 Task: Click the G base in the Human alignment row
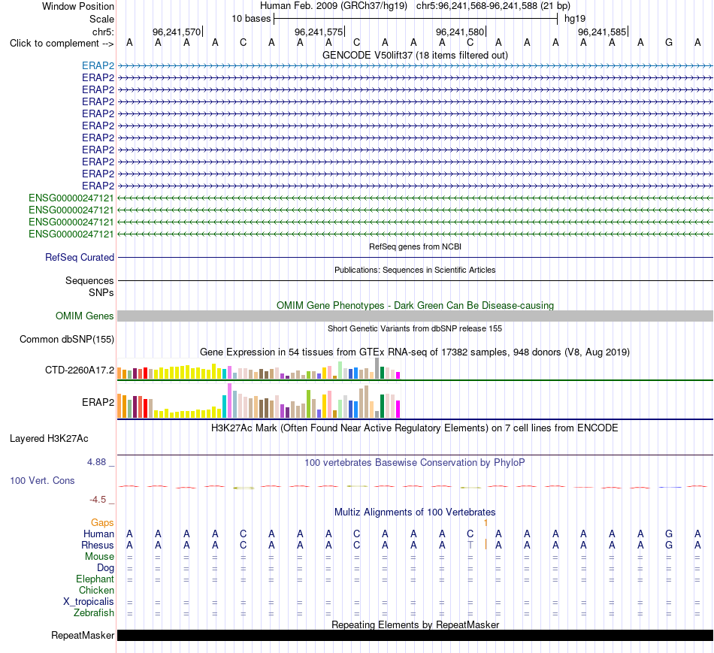pos(669,534)
